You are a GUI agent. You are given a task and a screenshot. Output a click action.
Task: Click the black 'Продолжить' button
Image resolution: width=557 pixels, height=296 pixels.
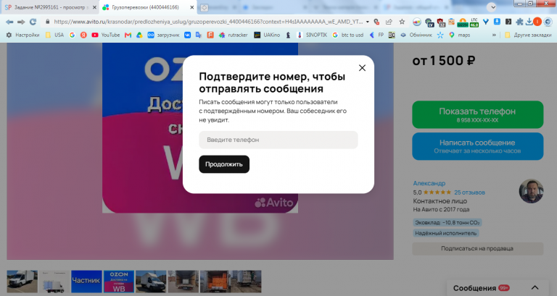click(224, 164)
